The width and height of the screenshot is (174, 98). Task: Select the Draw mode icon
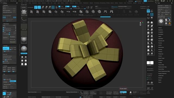click(x=39, y=7)
